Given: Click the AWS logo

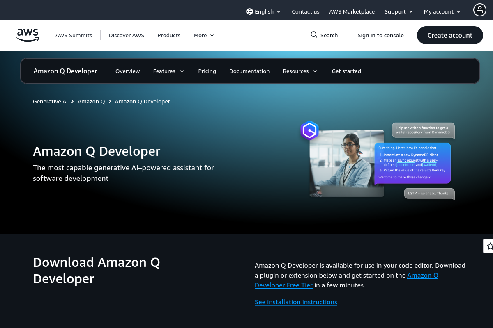Looking at the screenshot, I should click(x=28, y=35).
